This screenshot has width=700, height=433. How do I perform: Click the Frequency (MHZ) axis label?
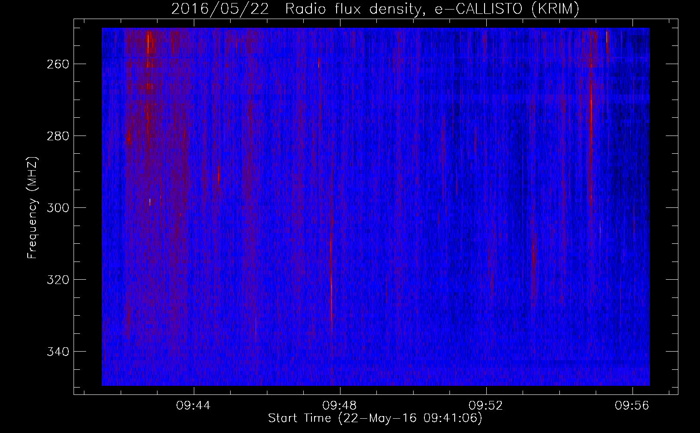coord(32,207)
